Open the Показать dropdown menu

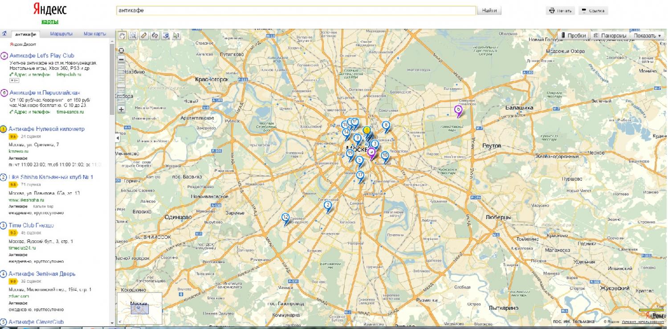[647, 36]
